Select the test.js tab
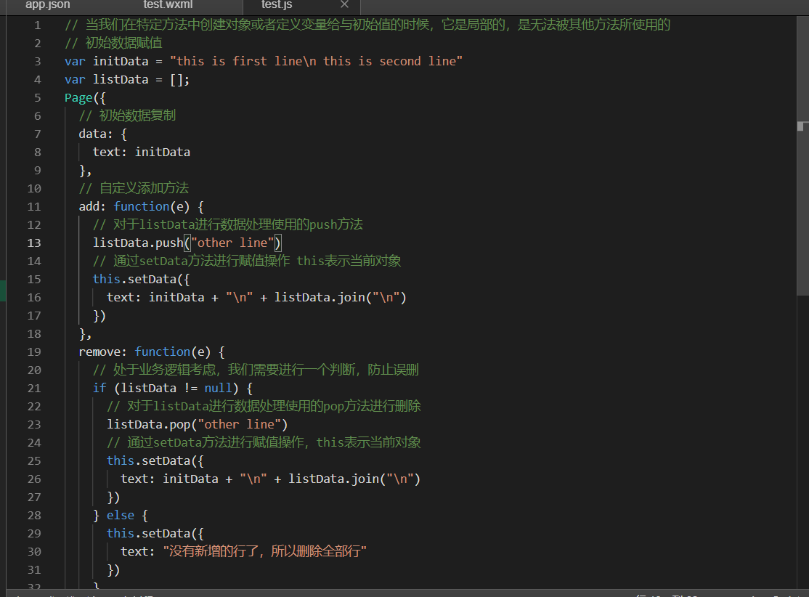Viewport: 809px width, 597px height. click(277, 5)
